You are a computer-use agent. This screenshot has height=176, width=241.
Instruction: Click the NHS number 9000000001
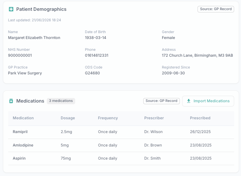(20, 55)
